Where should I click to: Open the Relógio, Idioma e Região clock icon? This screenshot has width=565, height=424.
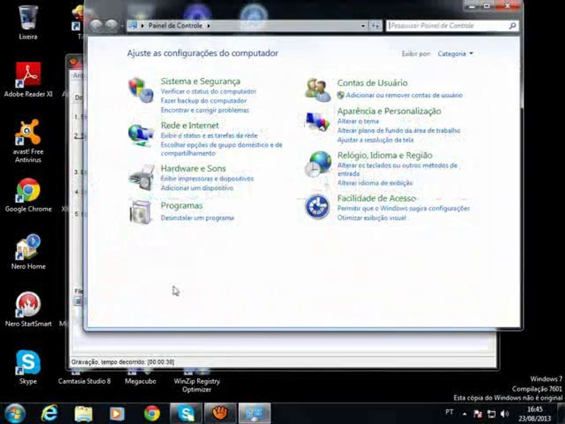(x=317, y=164)
